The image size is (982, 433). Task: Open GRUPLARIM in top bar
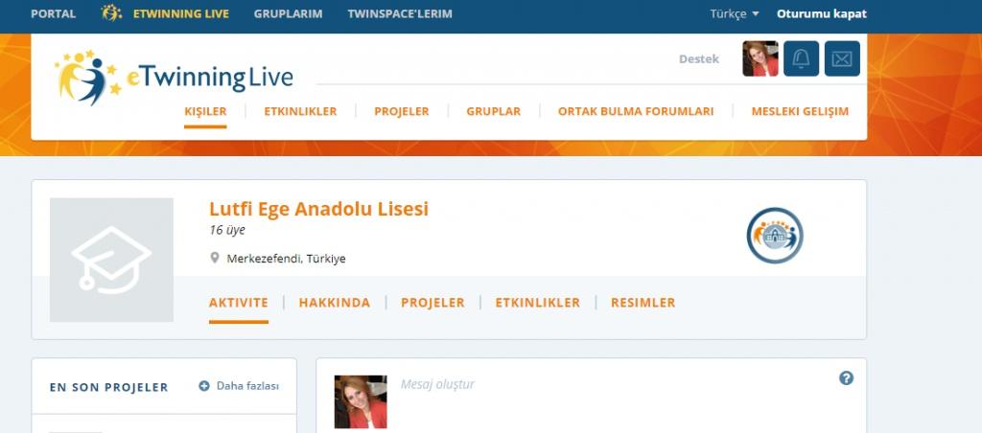[288, 13]
